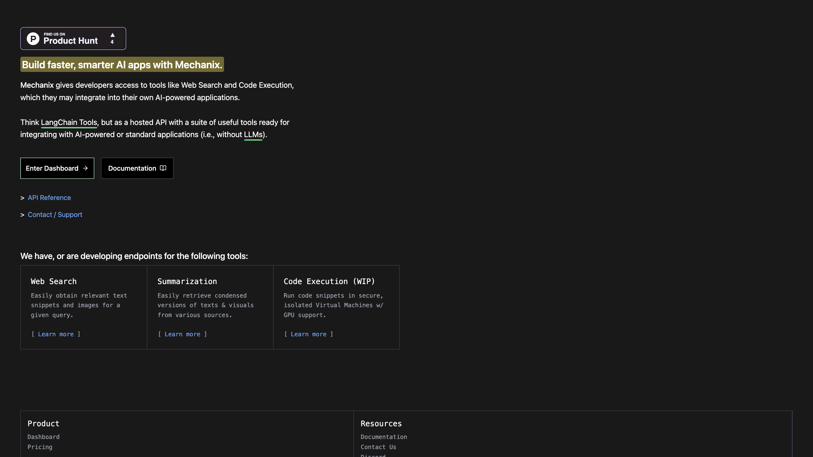This screenshot has height=457, width=813.
Task: Open Documentation in footer Resources section
Action: click(x=383, y=437)
